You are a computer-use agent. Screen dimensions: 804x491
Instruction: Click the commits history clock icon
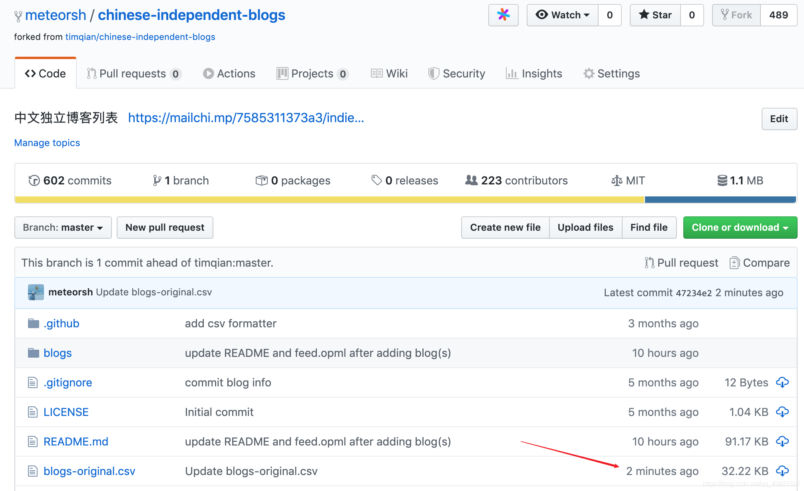point(34,180)
